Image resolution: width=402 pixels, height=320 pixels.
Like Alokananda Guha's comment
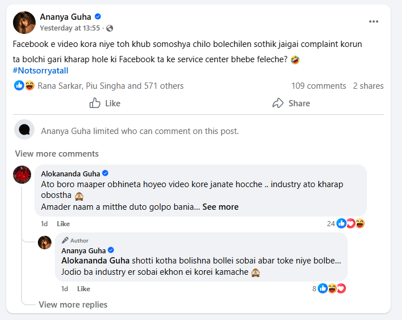point(63,224)
